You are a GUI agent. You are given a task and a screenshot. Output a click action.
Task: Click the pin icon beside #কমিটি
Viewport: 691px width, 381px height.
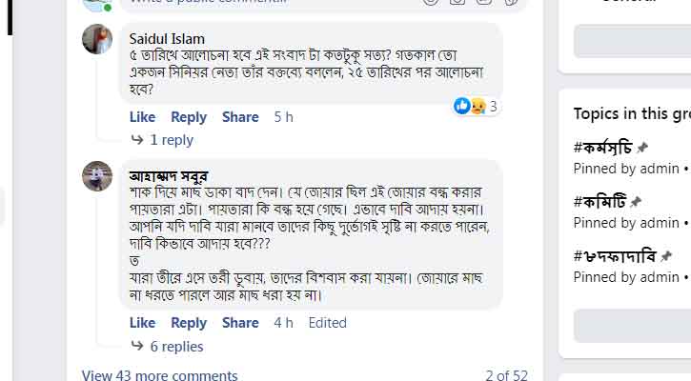636,203
